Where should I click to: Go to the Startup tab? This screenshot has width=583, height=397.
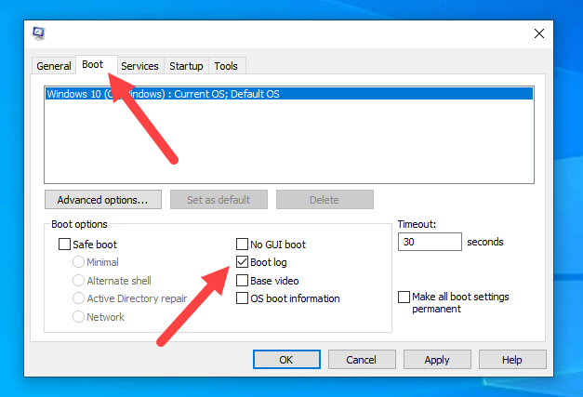186,66
